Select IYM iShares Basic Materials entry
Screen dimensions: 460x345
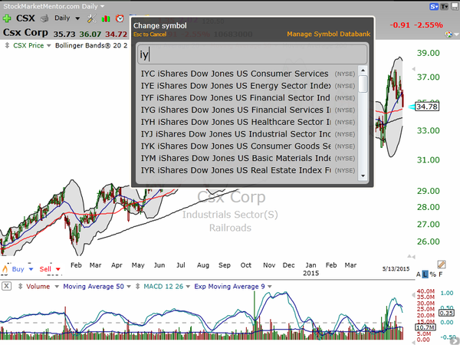tap(248, 158)
